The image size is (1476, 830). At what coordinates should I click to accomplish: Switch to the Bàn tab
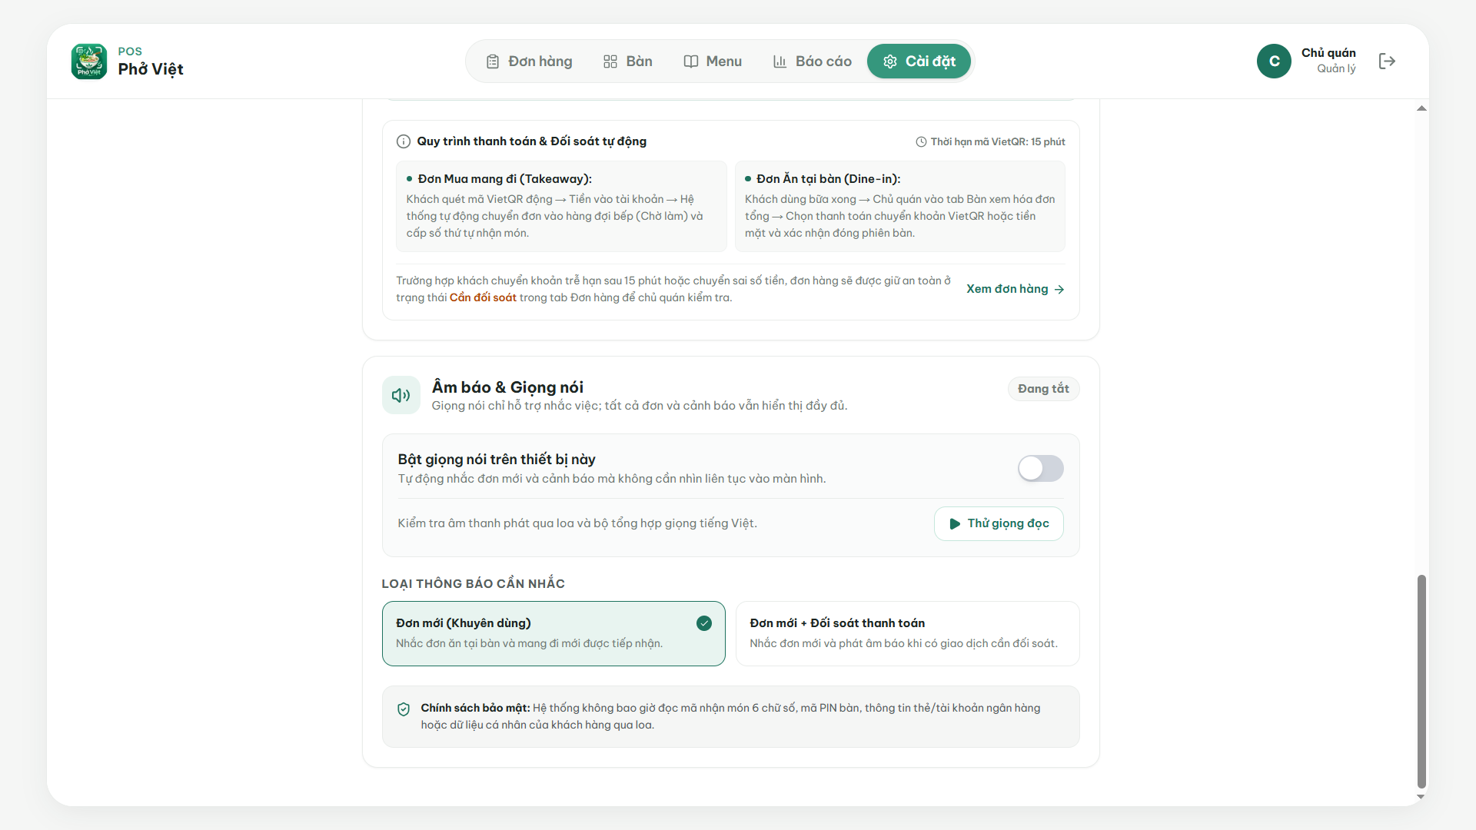click(x=628, y=61)
